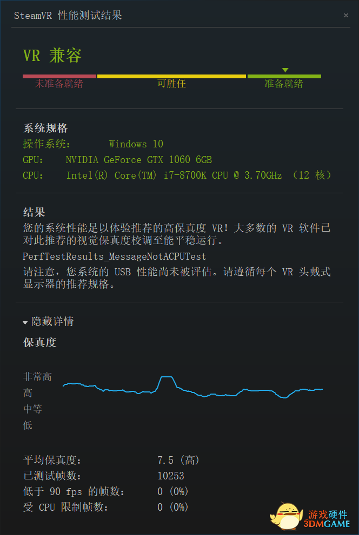
Task: Click the red 未准备就绪 rating bar
Action: pyautogui.click(x=59, y=77)
